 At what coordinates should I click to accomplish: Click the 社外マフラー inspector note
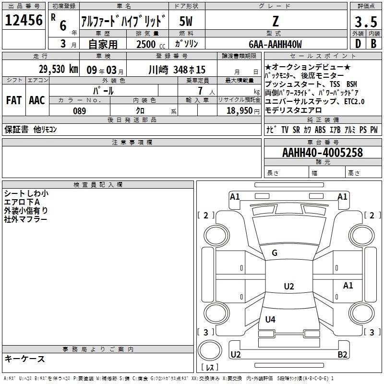click(x=26, y=219)
